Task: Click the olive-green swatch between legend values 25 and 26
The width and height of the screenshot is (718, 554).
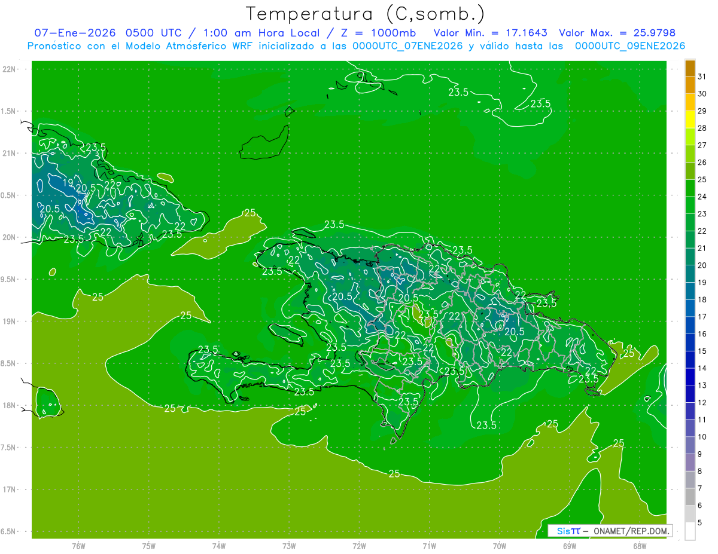Action: (690, 171)
